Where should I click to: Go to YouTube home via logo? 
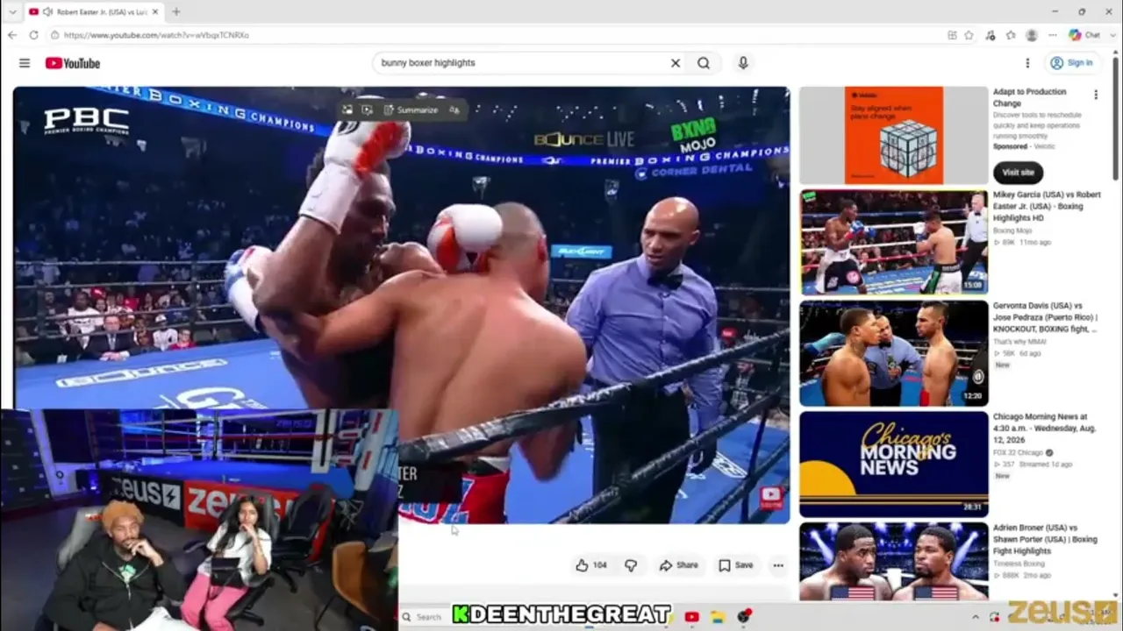point(73,63)
